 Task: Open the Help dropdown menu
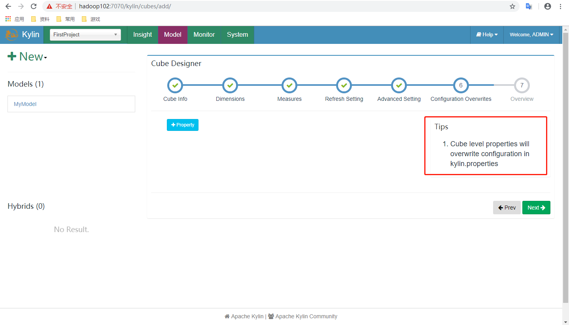pos(487,35)
